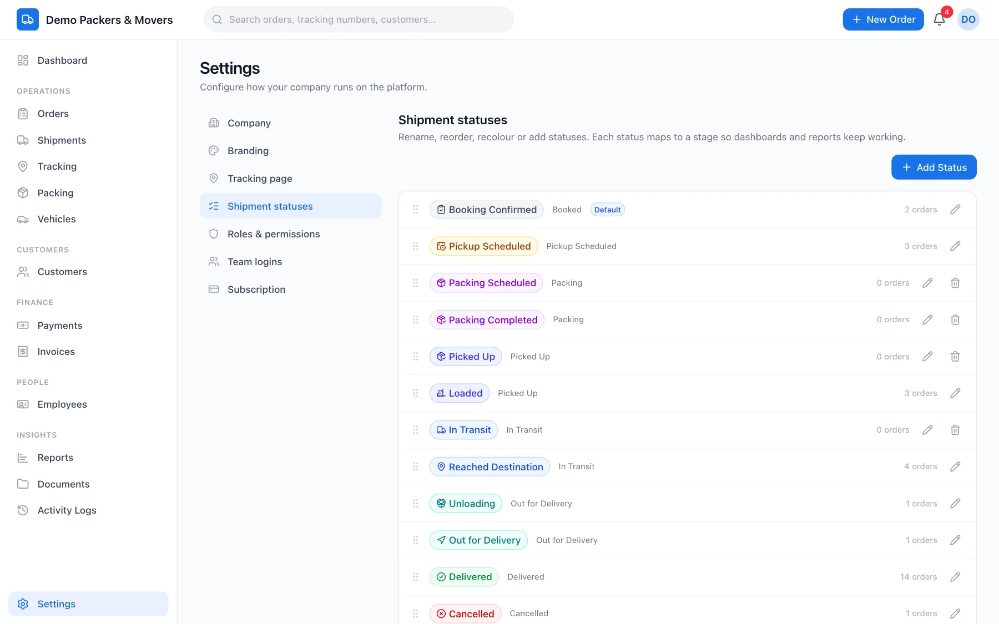This screenshot has width=999, height=624.
Task: Delete the In Transit status
Action: point(955,430)
